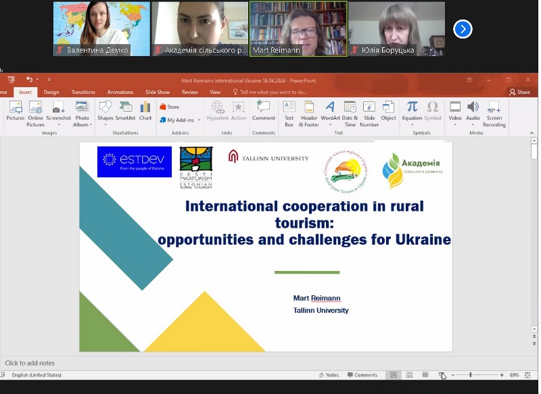
Task: Switch to the Slide Show tab
Action: pyautogui.click(x=157, y=92)
